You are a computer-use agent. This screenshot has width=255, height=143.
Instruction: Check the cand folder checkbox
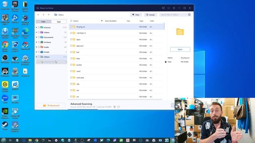point(71,71)
